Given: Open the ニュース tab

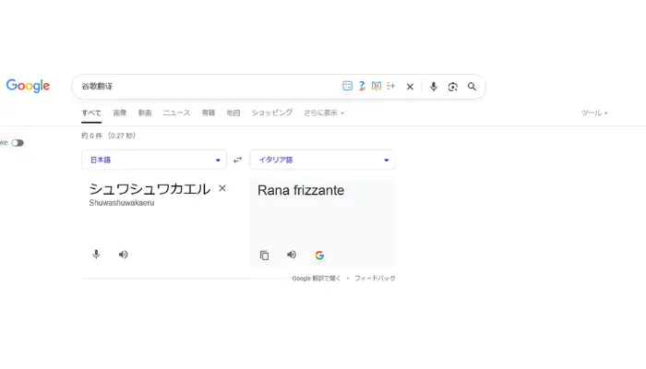Looking at the screenshot, I should point(176,113).
